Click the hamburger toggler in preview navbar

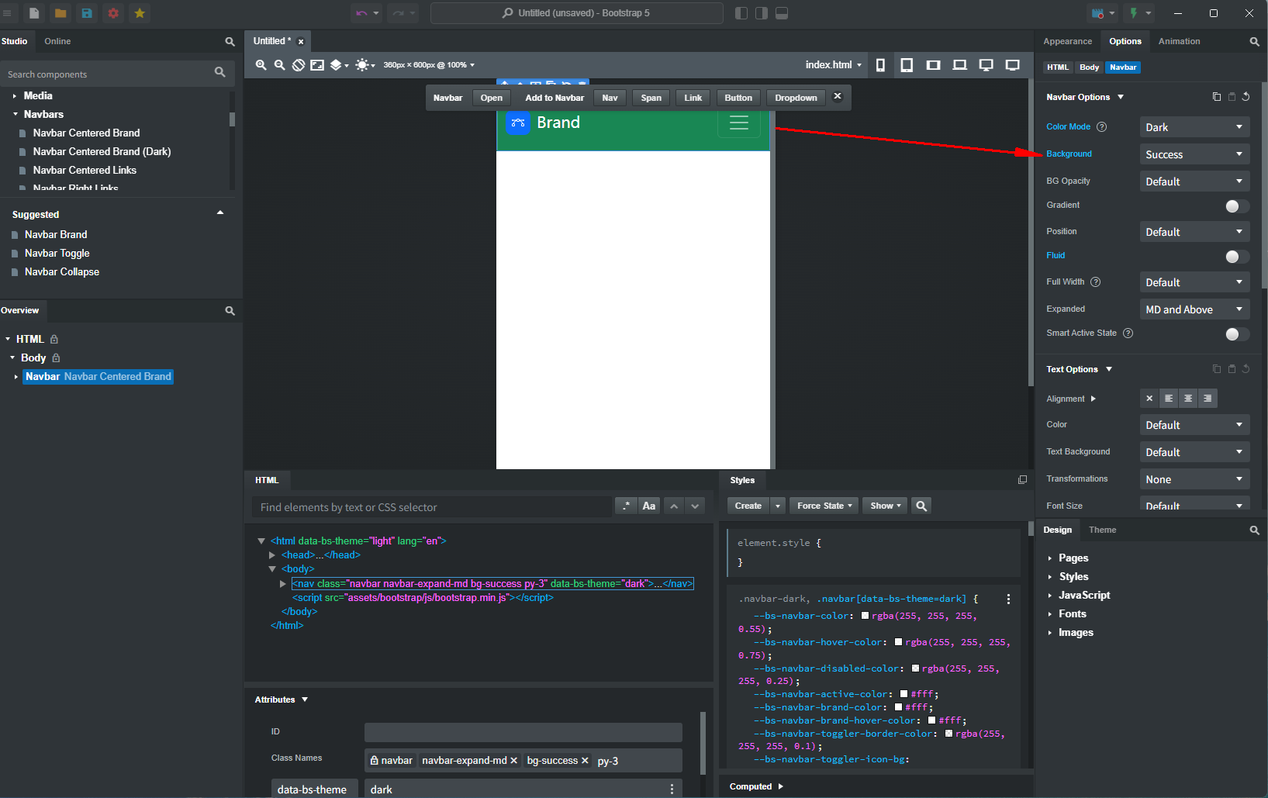[739, 123]
